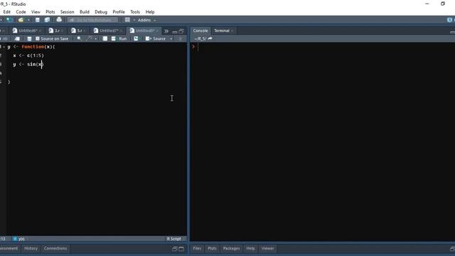Close the Untitled6 tab
This screenshot has width=455, height=256.
point(41,31)
